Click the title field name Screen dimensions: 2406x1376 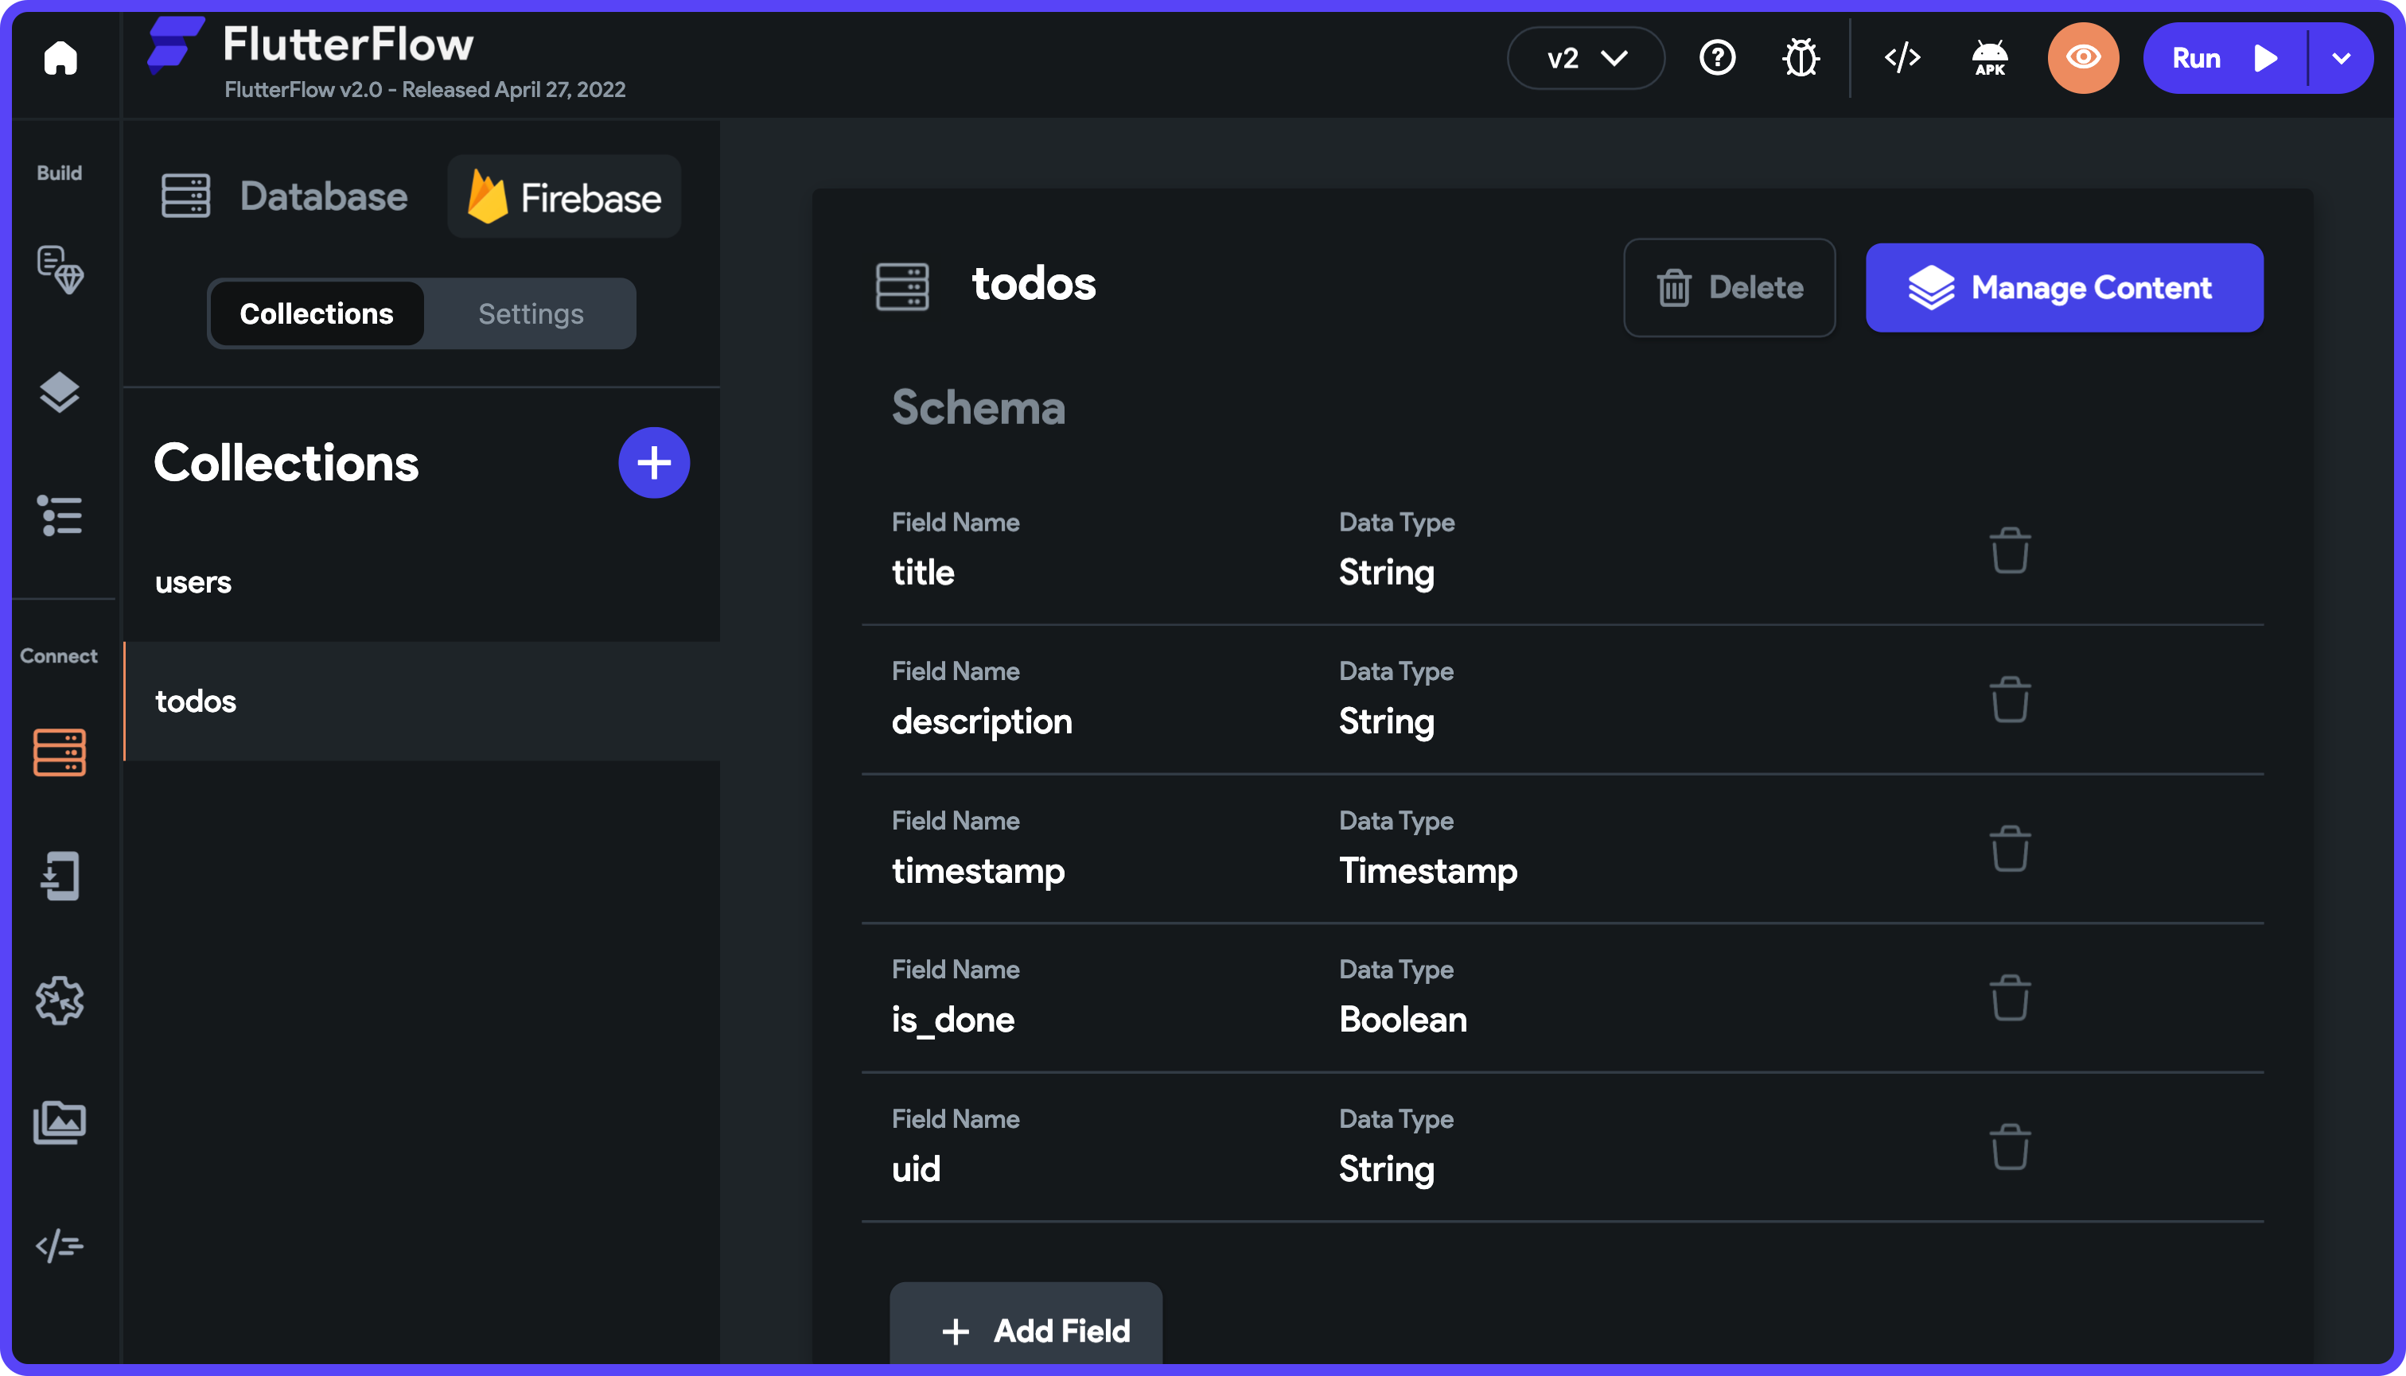[923, 573]
